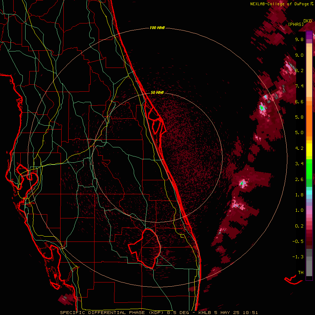The image size is (315, 315).
Task: Select the 2.6 value on the color scale
Action: point(299,179)
